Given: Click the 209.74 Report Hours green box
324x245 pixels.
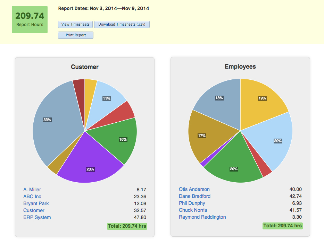Looking at the screenshot, I should pos(30,19).
